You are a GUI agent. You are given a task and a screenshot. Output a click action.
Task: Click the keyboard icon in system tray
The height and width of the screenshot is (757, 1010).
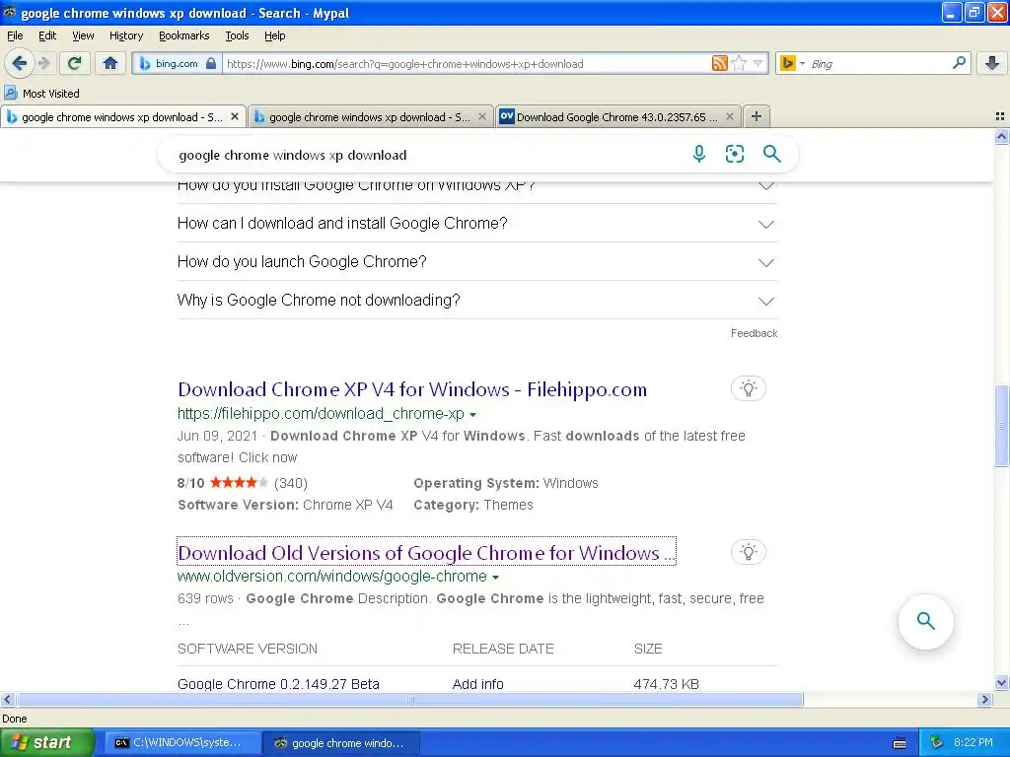coord(900,743)
